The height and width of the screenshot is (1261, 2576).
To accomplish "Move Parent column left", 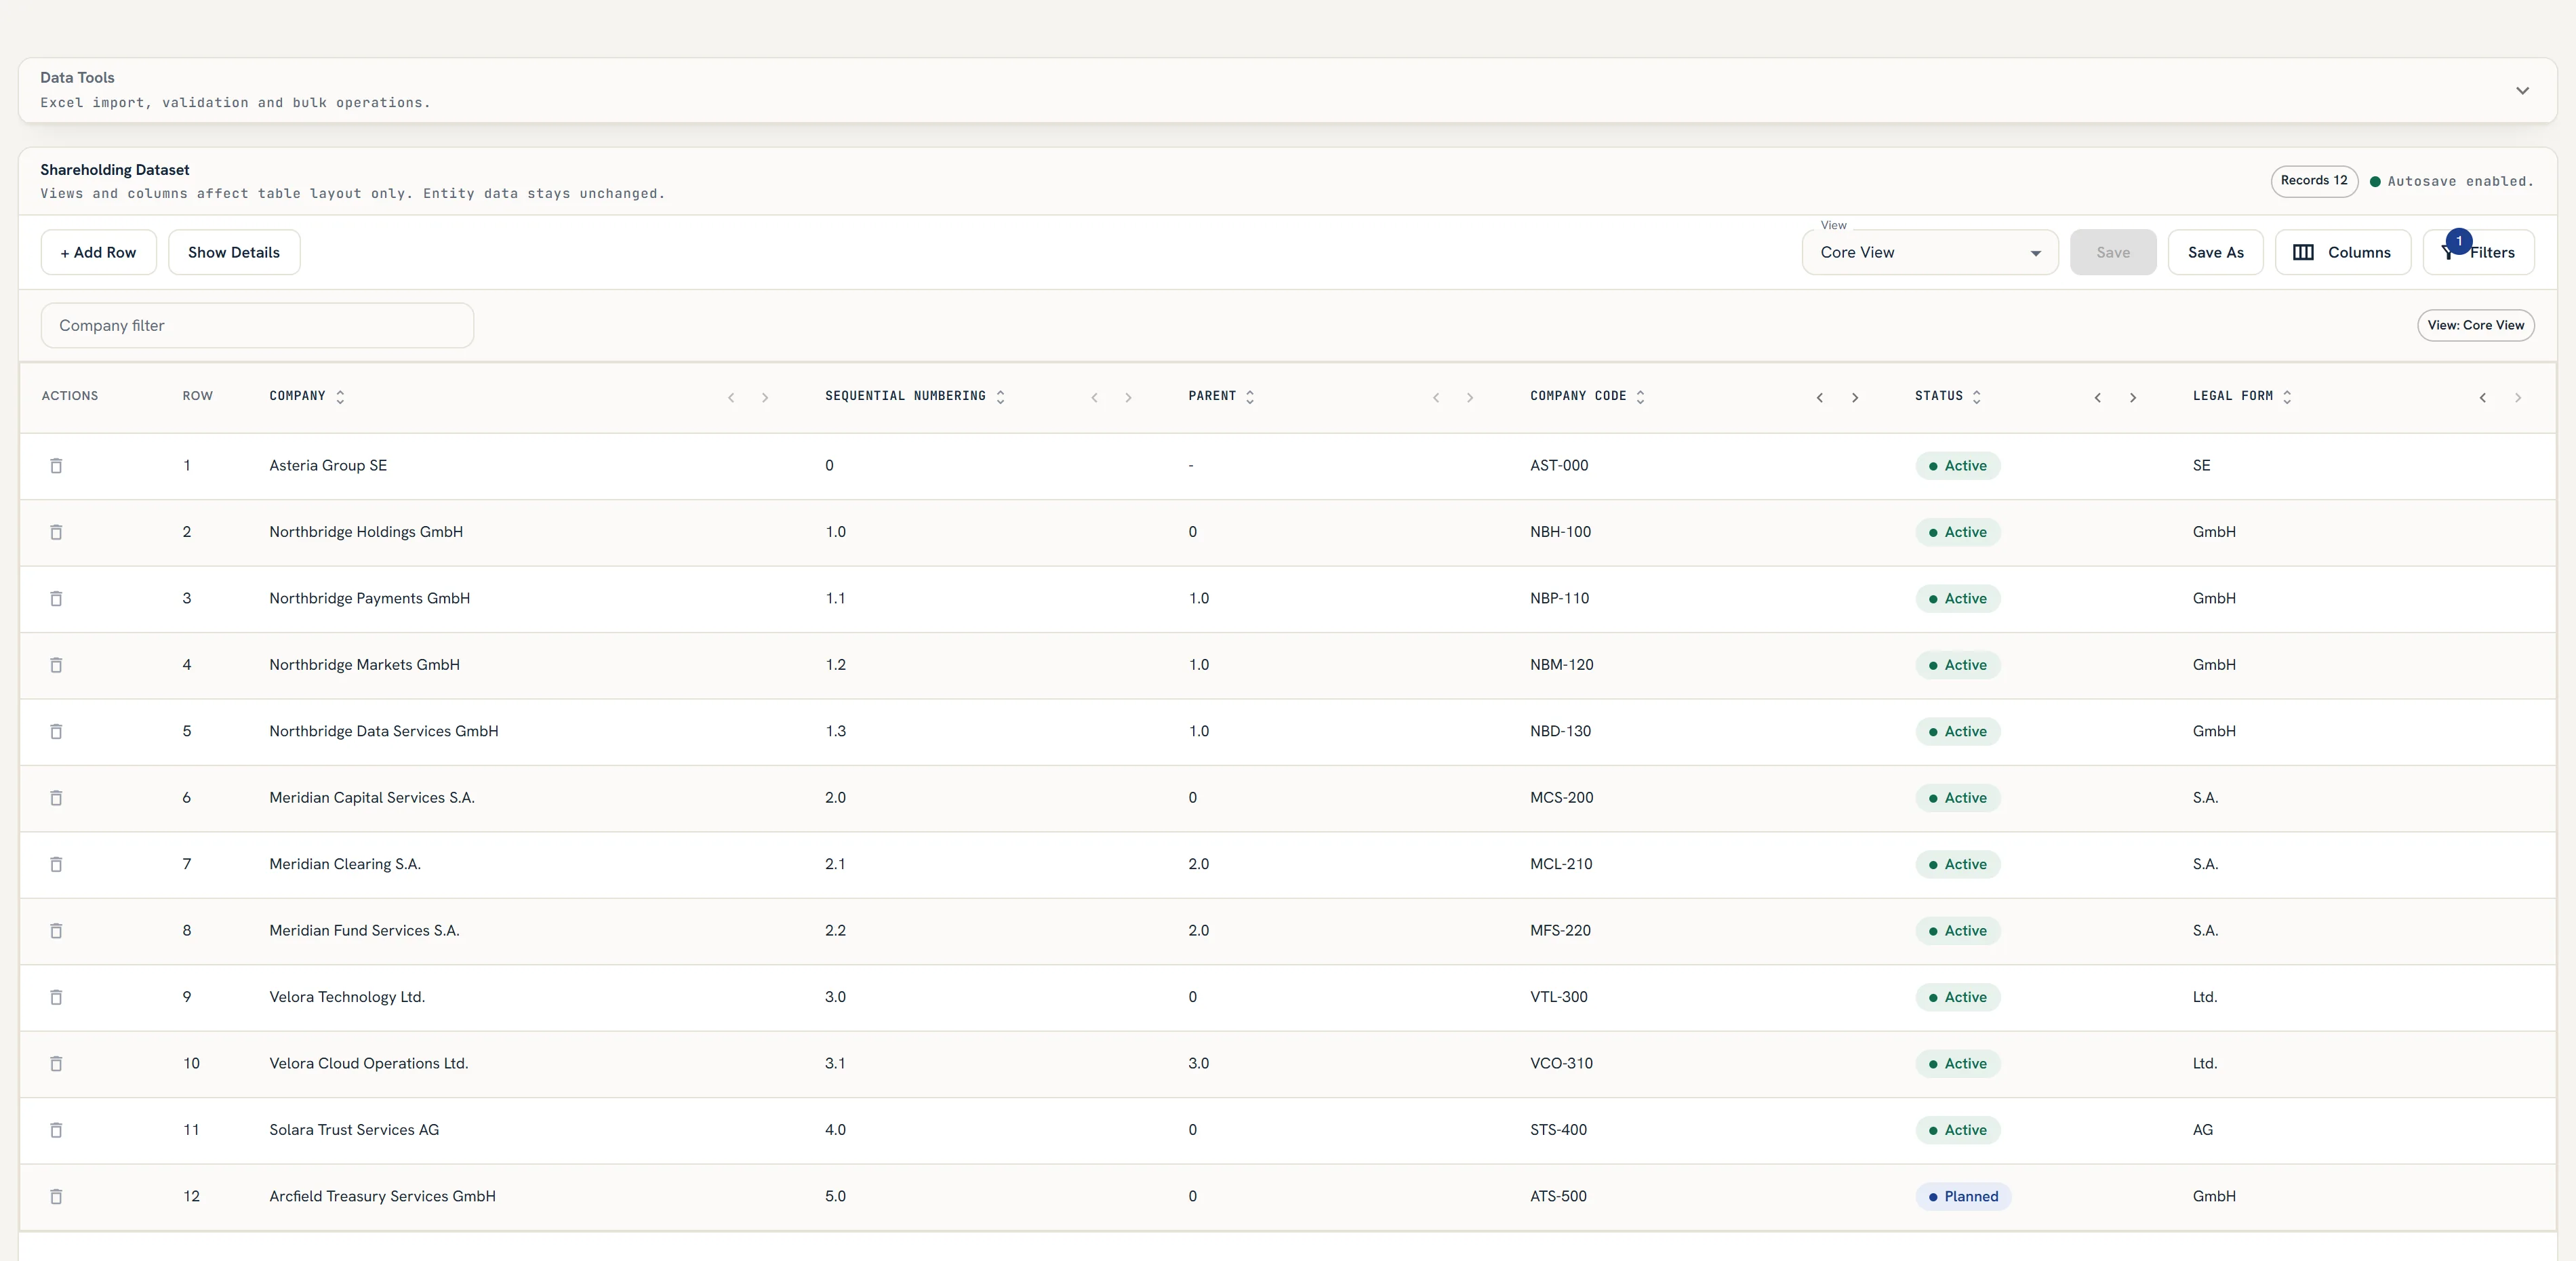I will 1436,398.
